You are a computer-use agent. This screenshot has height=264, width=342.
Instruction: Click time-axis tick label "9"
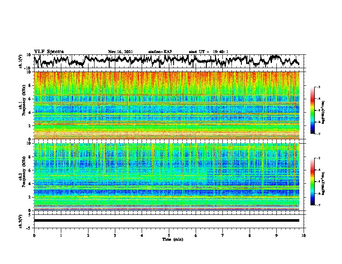tap(276, 236)
